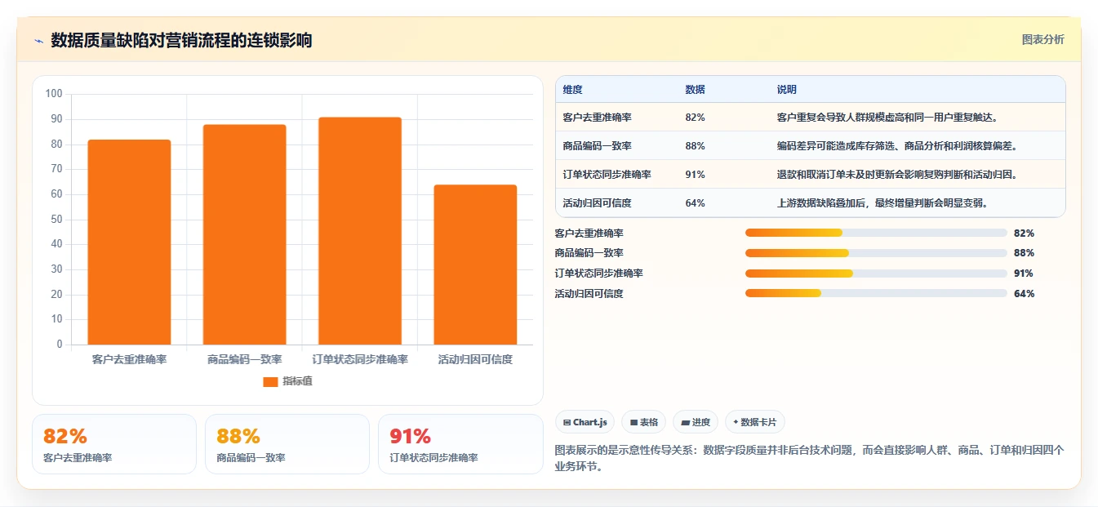Viewport: 1098px width, 507px height.
Task: Click the title 数据质量缺陷对营销流程的连锁影响
Action: coord(181,40)
